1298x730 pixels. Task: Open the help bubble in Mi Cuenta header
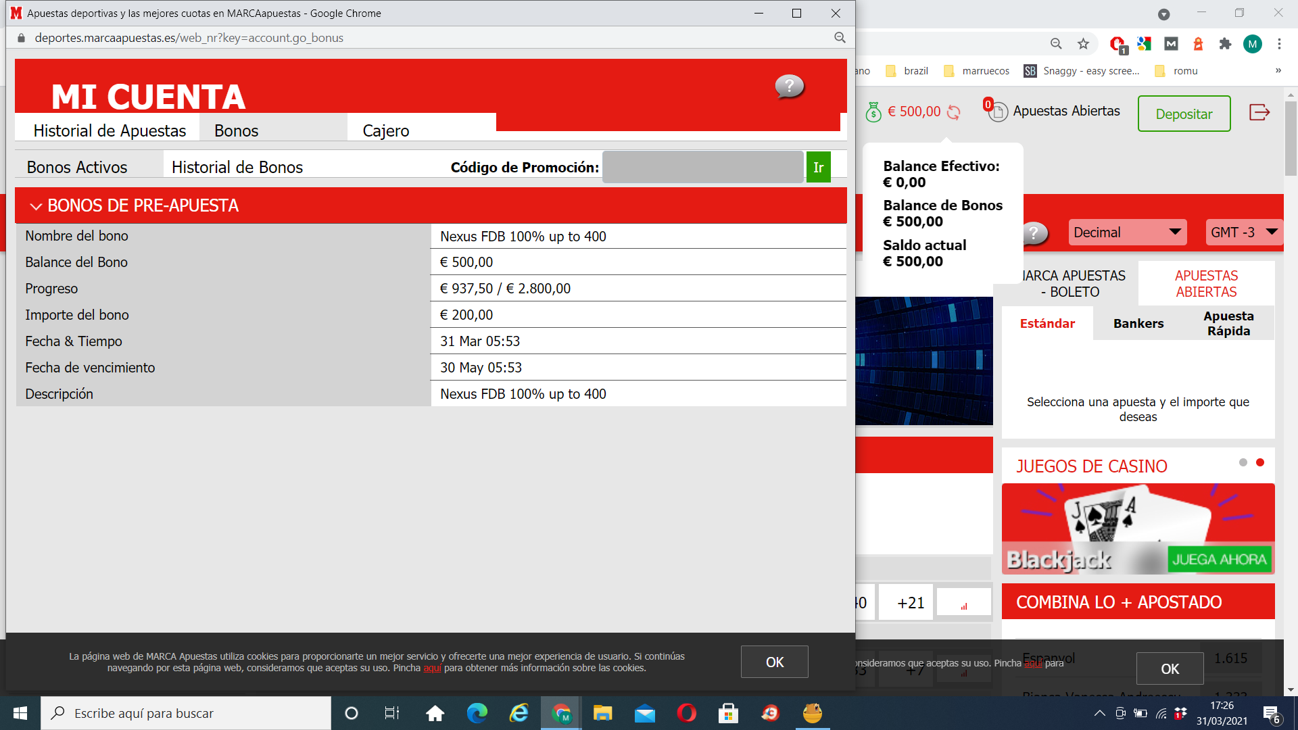(x=789, y=86)
